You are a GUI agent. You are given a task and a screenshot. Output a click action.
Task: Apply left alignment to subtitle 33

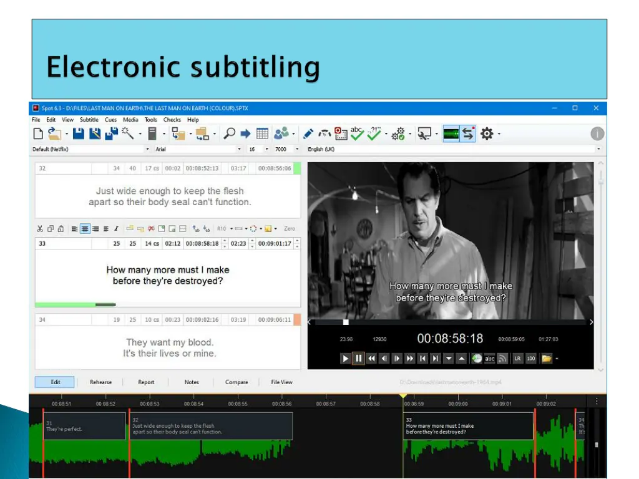click(x=75, y=228)
